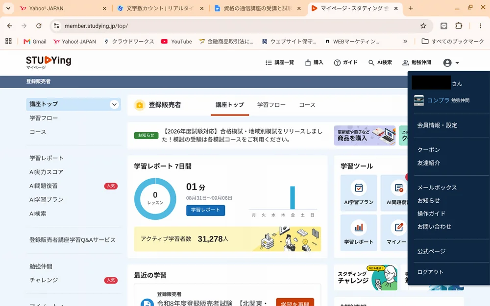The image size is (490, 306).
Task: Click ログアウト to log out
Action: pyautogui.click(x=430, y=272)
